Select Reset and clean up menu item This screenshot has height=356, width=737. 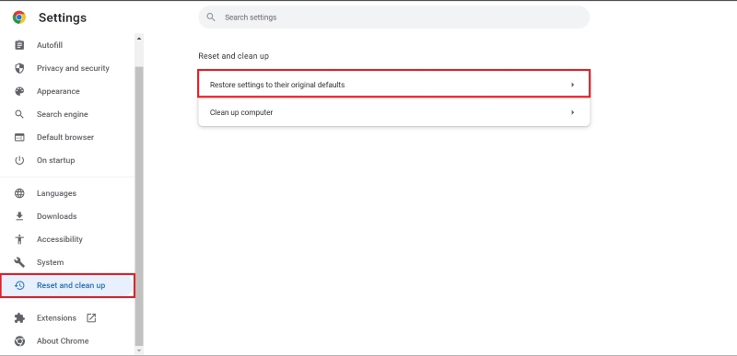67,285
